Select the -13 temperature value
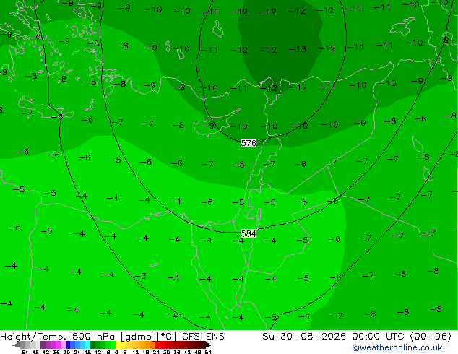This screenshot has height=354, width=458. (x=298, y=49)
